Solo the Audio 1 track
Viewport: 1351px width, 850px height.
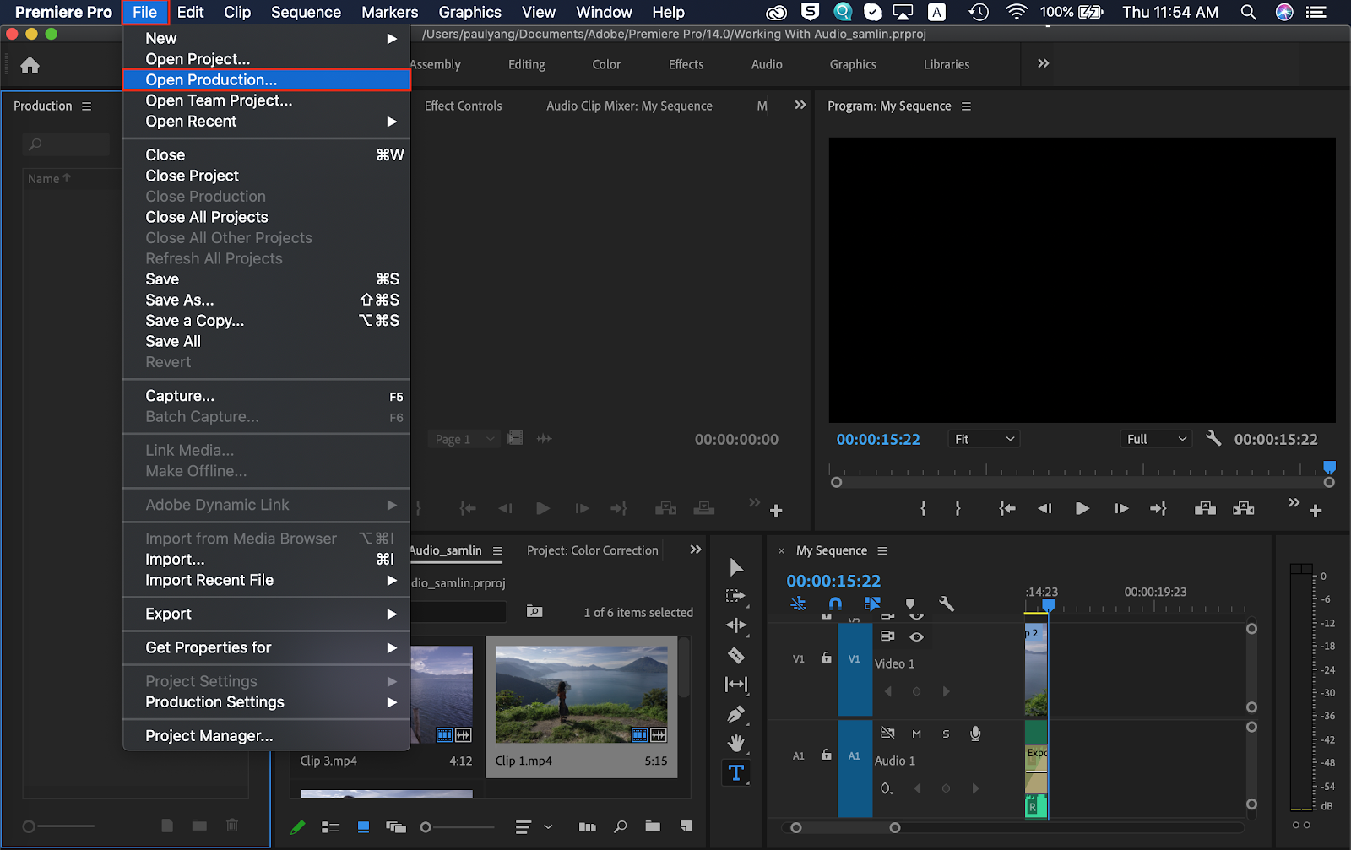pyautogui.click(x=946, y=734)
